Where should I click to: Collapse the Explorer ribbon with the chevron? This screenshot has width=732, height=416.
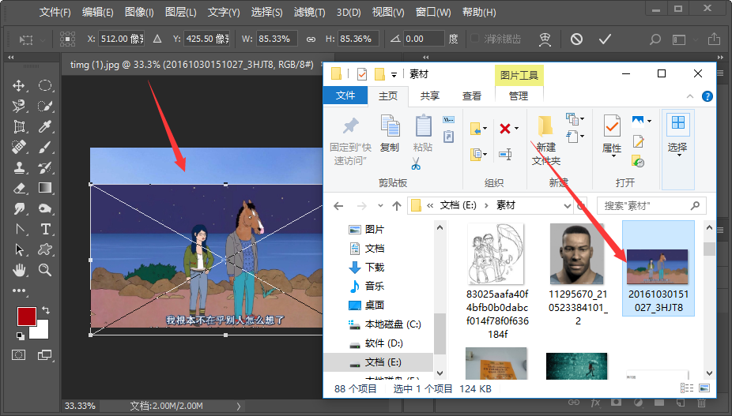(x=690, y=96)
